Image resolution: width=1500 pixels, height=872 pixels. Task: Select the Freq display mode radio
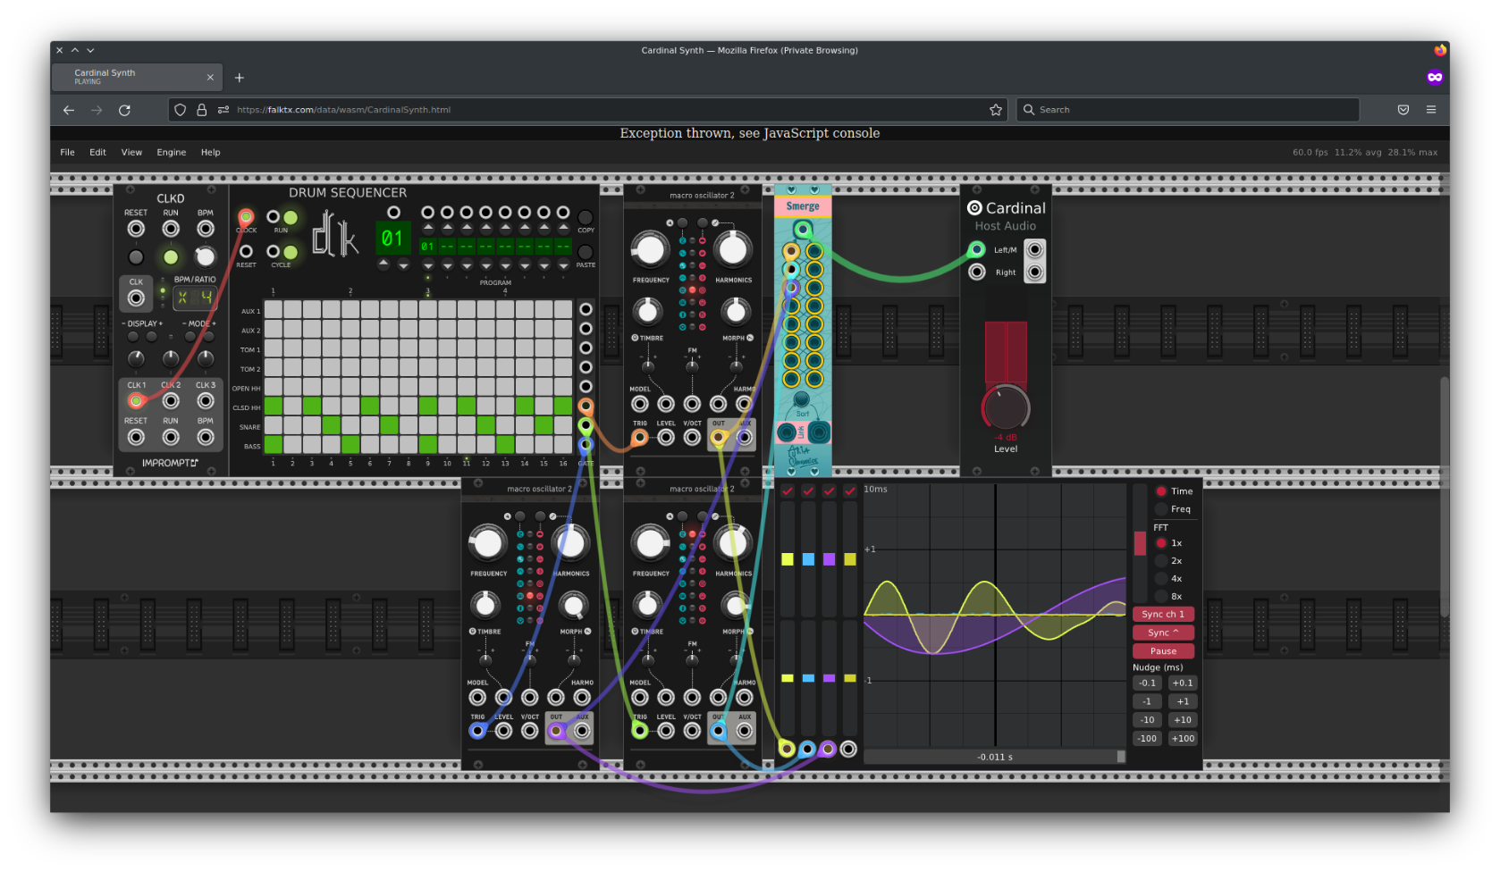pyautogui.click(x=1161, y=509)
